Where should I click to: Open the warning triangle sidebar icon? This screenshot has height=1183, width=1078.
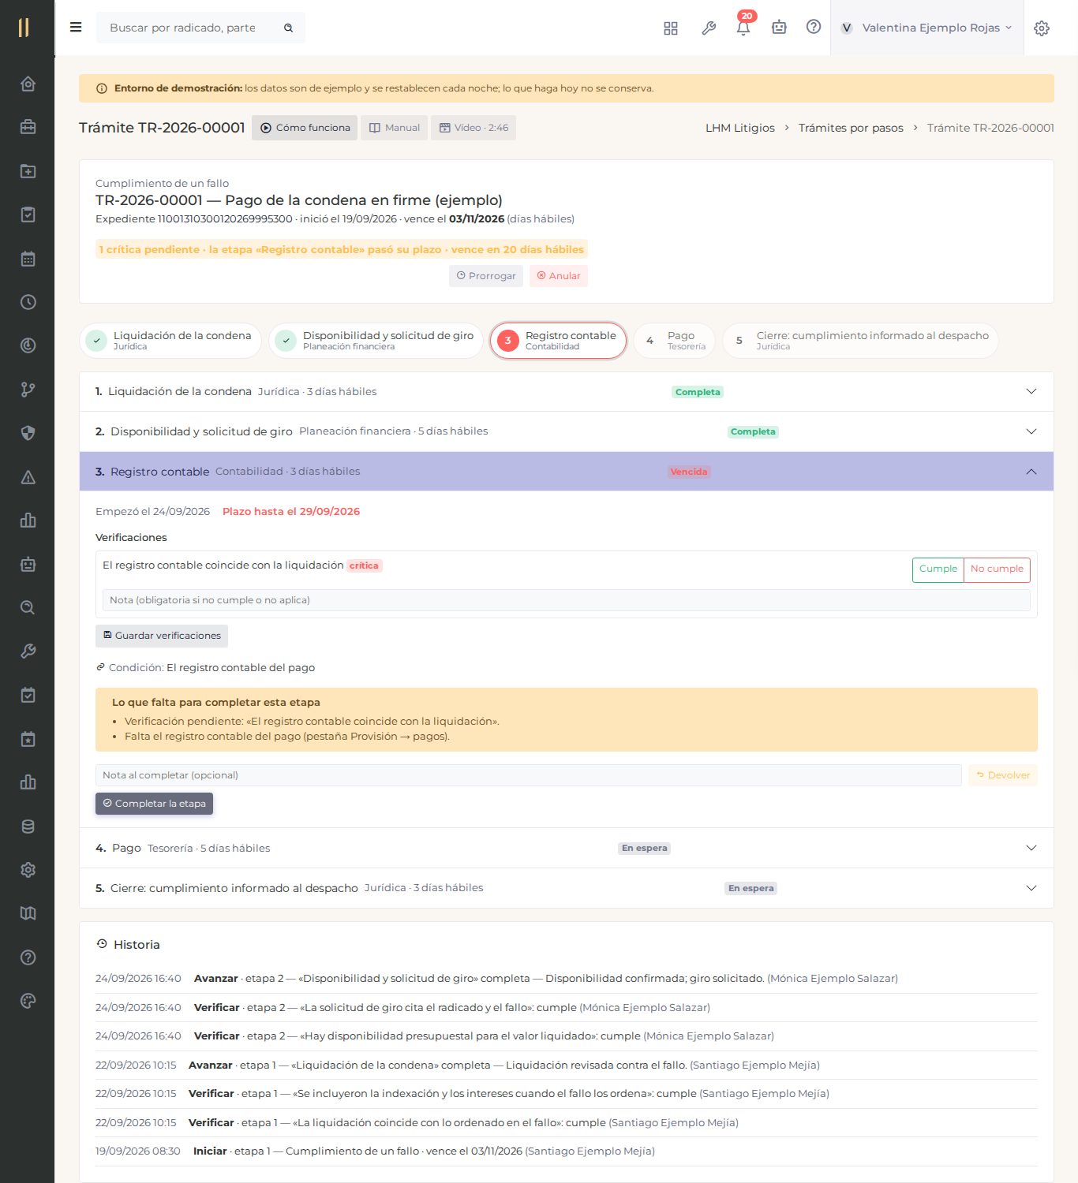click(28, 477)
